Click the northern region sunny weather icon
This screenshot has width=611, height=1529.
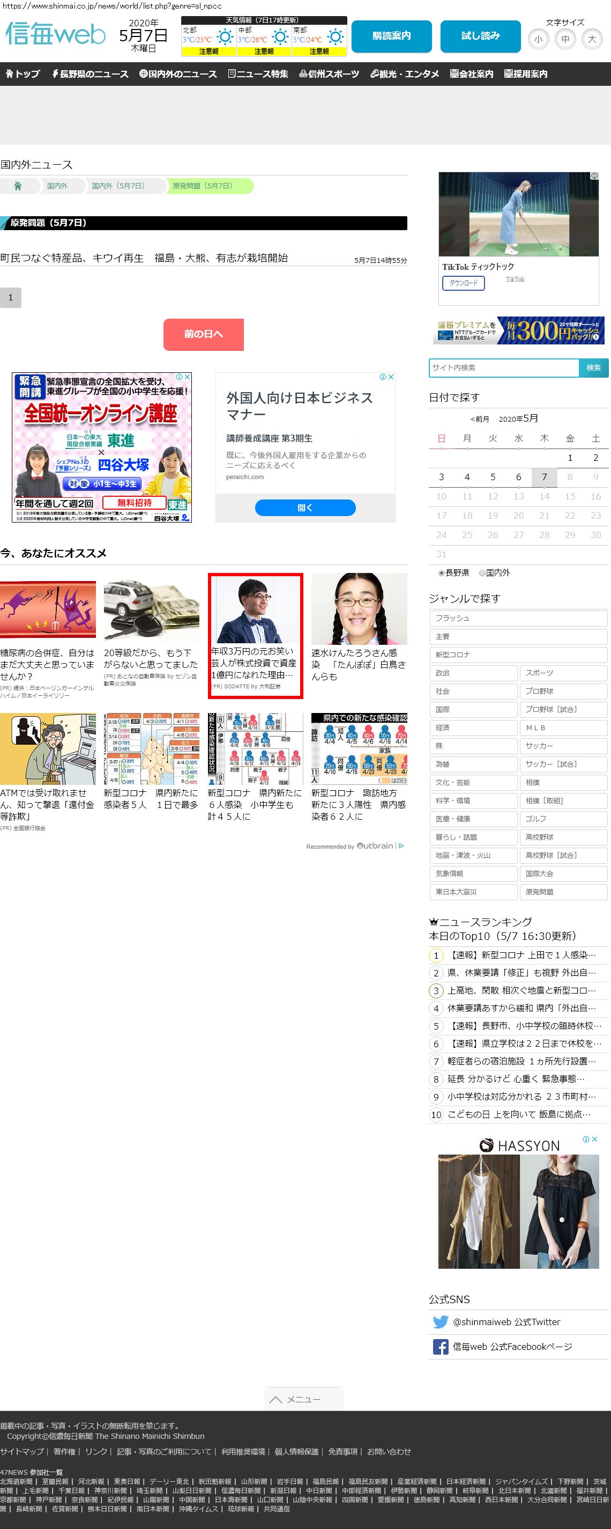tap(225, 37)
